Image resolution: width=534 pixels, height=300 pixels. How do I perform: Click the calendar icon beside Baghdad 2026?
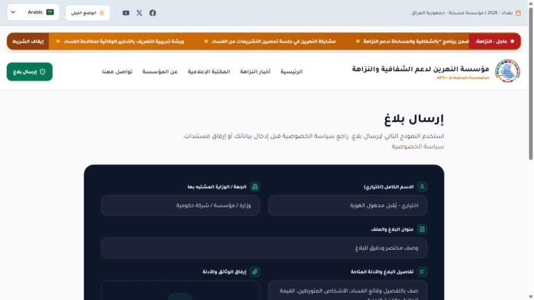(x=518, y=13)
